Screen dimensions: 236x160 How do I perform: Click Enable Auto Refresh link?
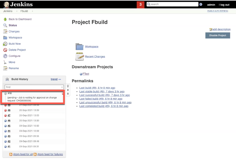click(218, 11)
